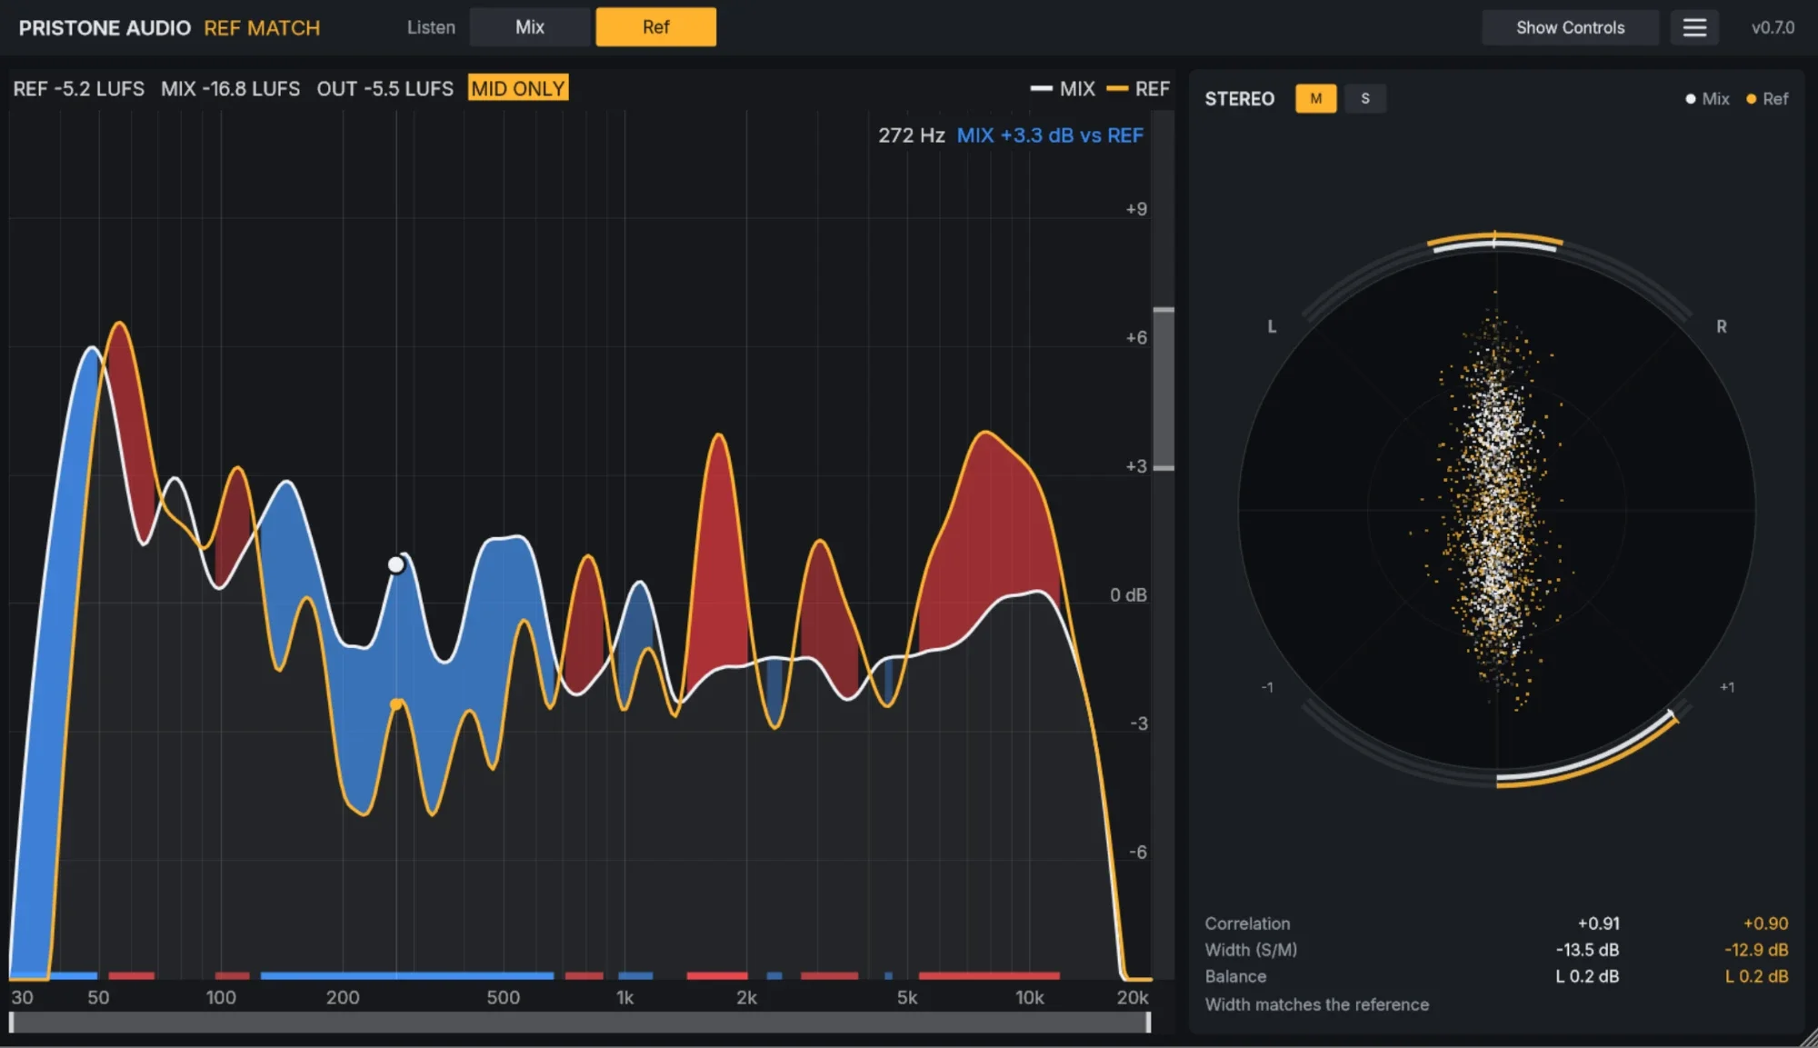The image size is (1818, 1048).
Task: Click the white curve point at 272 Hz
Action: tap(395, 564)
